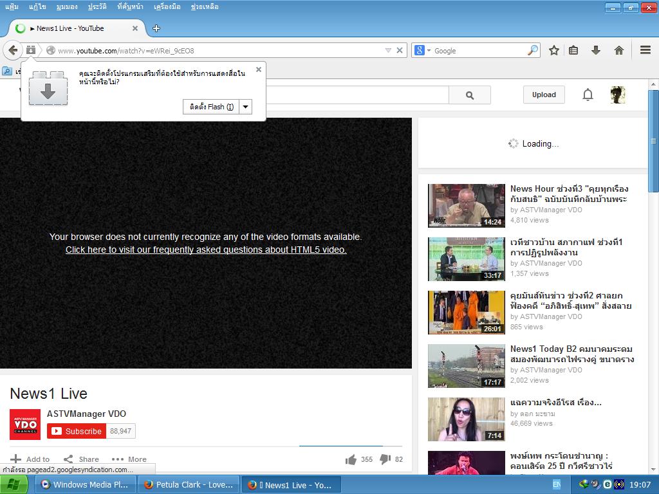Open the ช่วยเหลือ (Help) menu

[x=204, y=6]
